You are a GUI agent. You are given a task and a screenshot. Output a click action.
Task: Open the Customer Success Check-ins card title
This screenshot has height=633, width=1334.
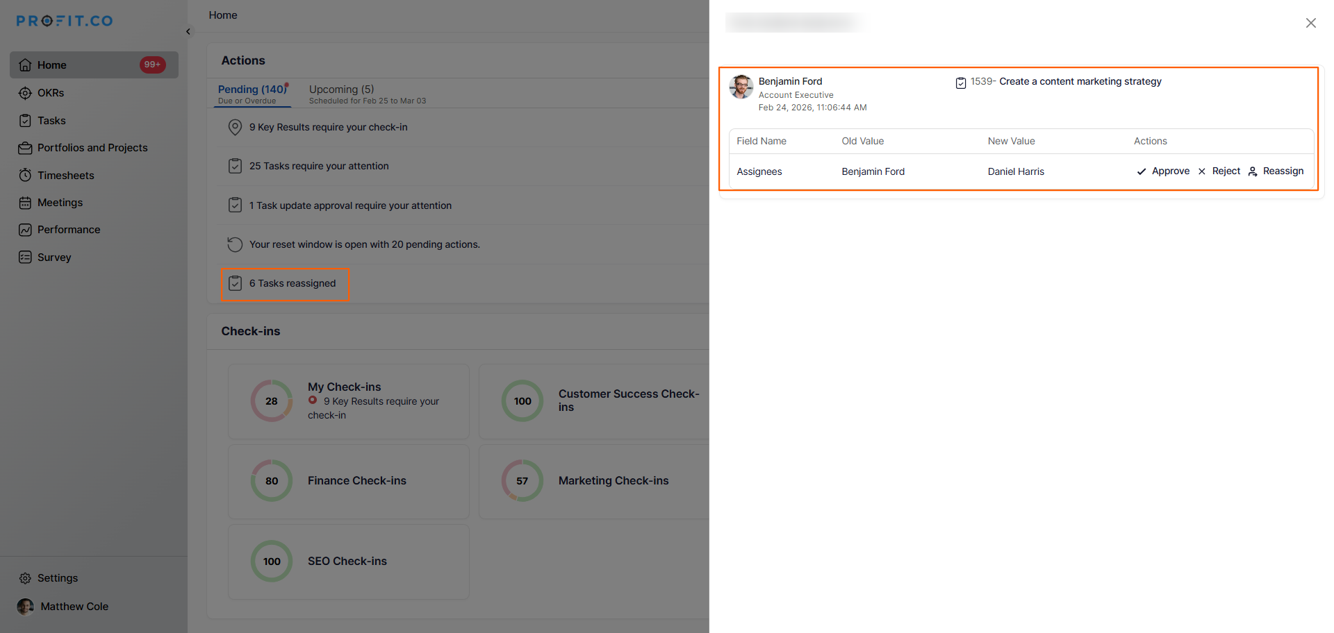629,400
